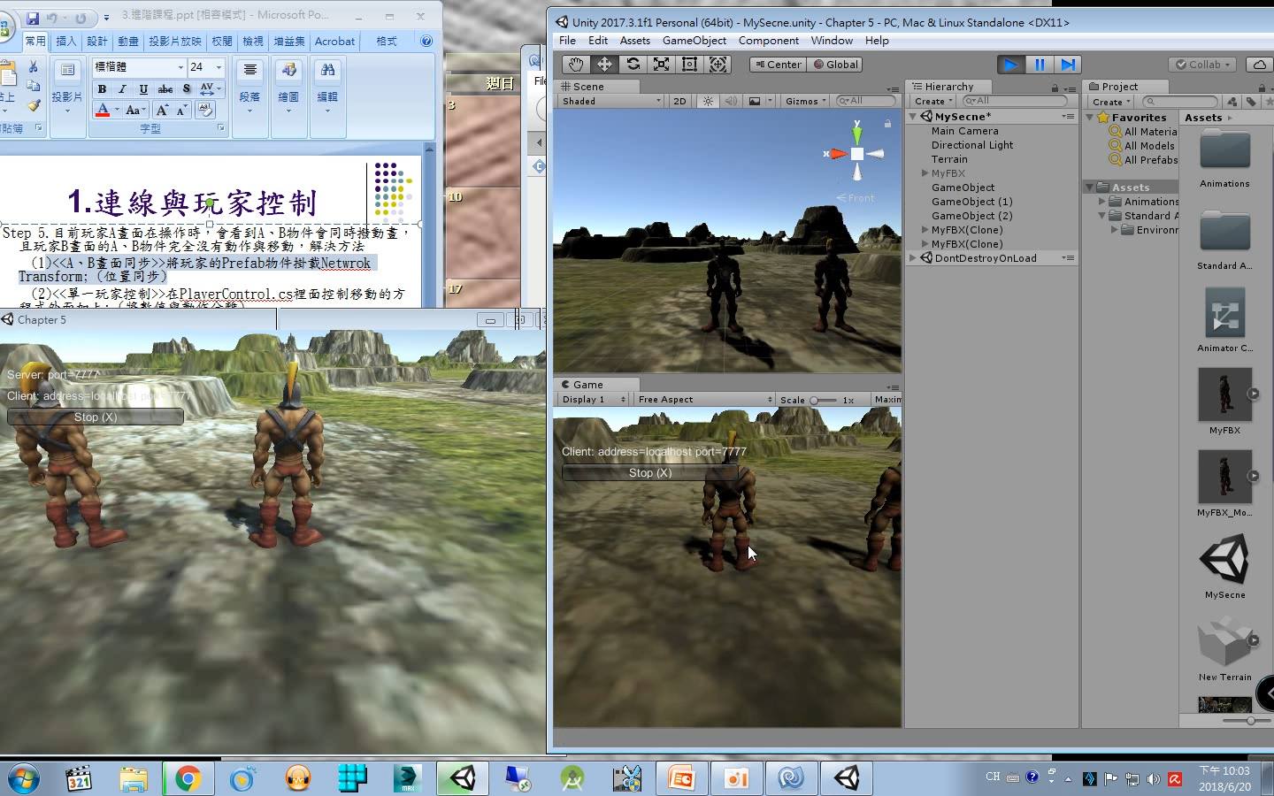Open Chrome from the taskbar
This screenshot has height=796, width=1274.
point(188,778)
